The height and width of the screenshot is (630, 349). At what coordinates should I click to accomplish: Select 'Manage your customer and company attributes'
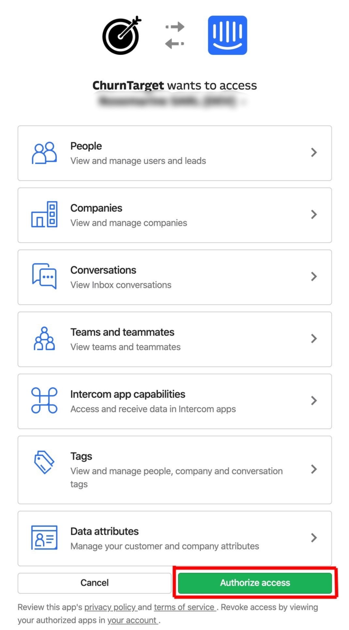coord(165,546)
